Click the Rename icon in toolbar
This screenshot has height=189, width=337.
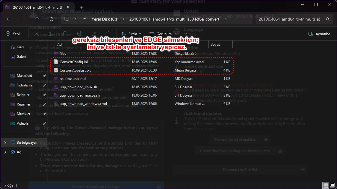(x=79, y=34)
